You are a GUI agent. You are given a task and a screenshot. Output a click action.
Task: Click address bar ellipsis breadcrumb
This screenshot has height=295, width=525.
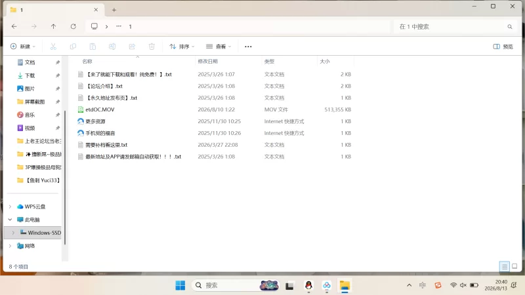point(119,26)
